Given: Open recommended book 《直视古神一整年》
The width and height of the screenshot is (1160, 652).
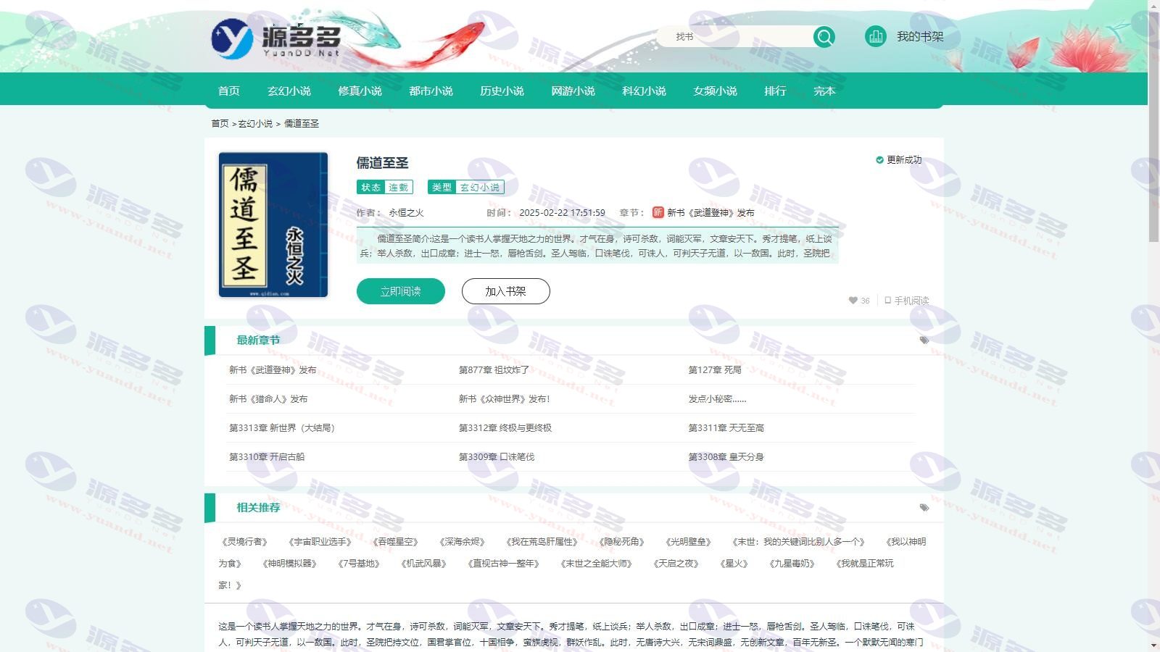Looking at the screenshot, I should (504, 564).
